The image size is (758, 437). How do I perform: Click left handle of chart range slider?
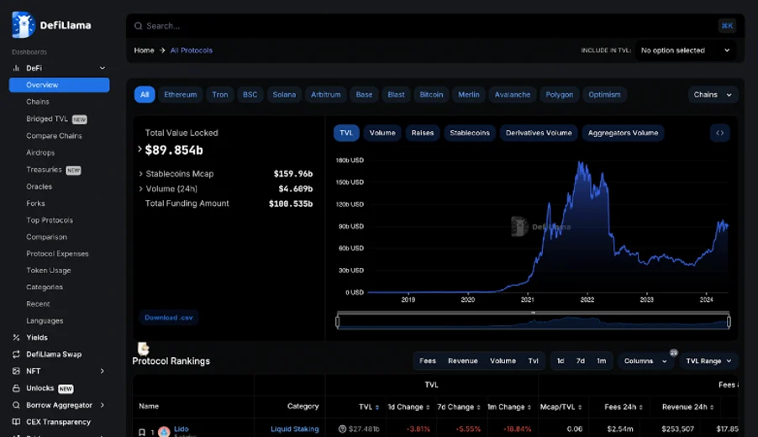click(338, 321)
